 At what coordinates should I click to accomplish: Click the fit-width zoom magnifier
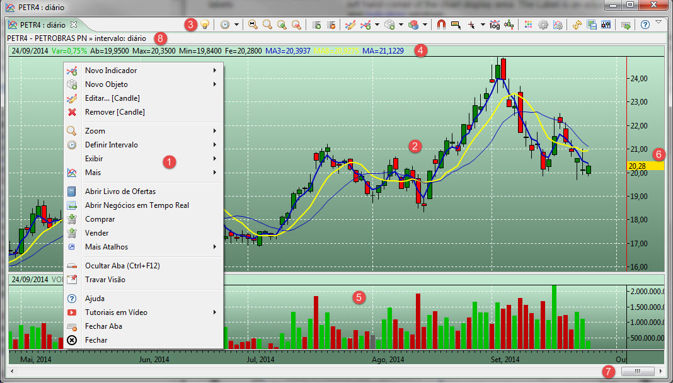[253, 25]
